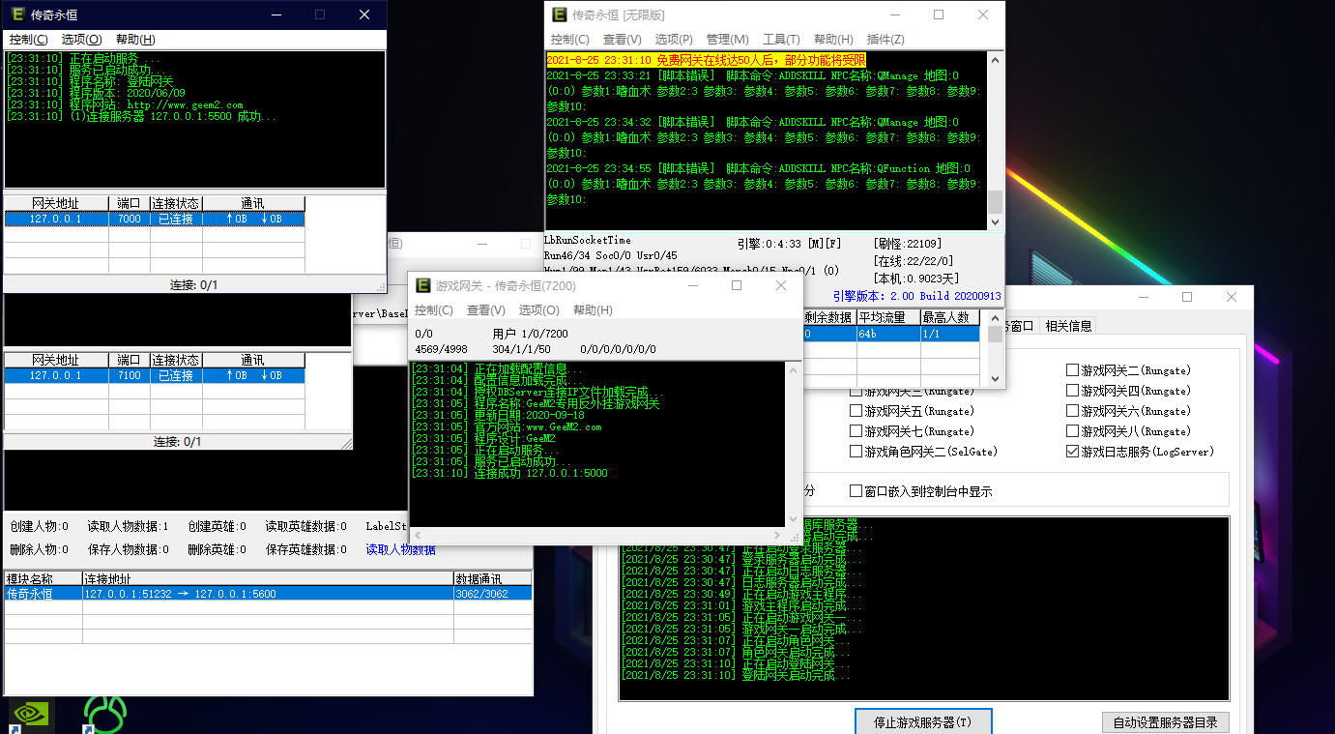Click 平均流量 column header
Screen dimensions: 1335x734
[x=887, y=317]
